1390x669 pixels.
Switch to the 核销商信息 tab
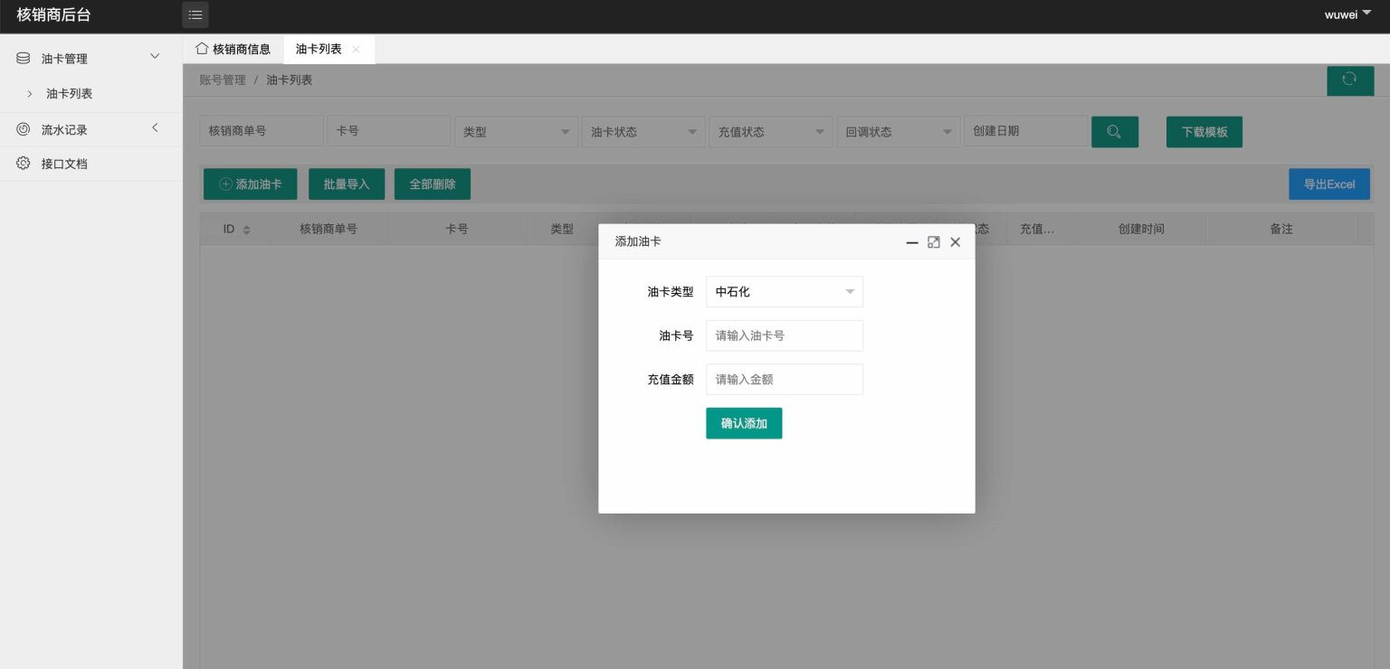pyautogui.click(x=233, y=50)
